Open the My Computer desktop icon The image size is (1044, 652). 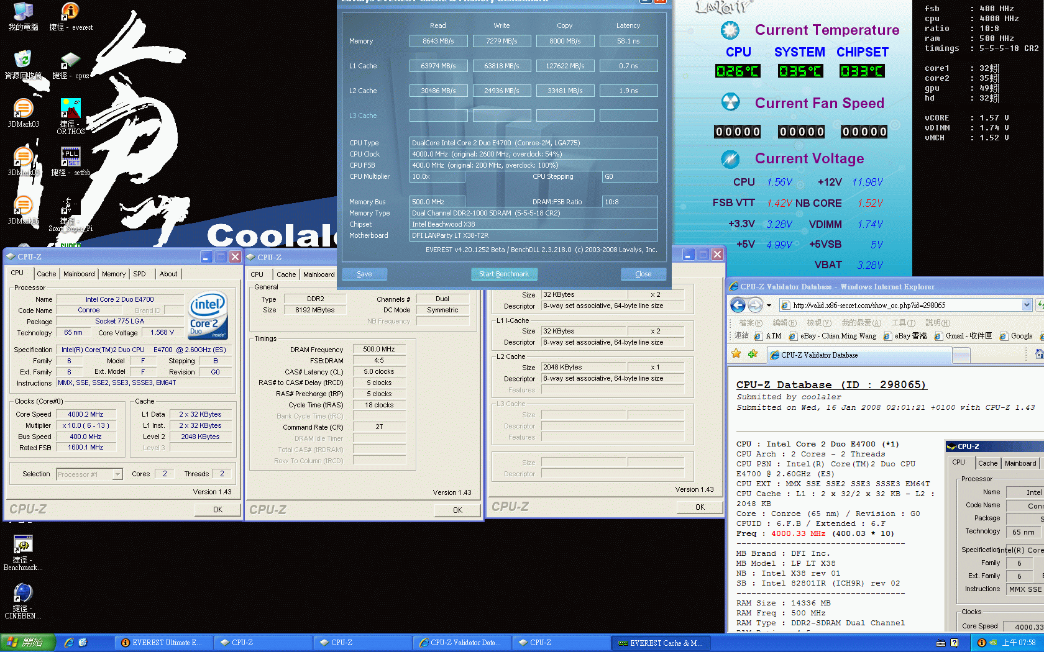click(x=23, y=16)
